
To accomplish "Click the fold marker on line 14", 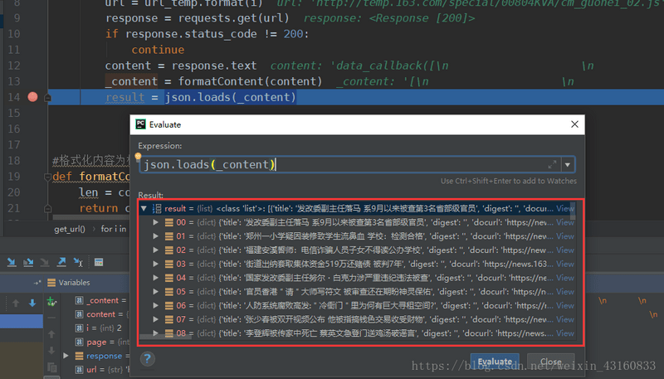I will 48,98.
